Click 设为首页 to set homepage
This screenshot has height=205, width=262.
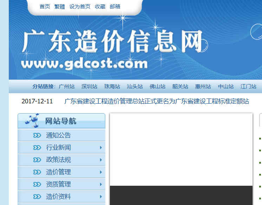pyautogui.click(x=80, y=7)
